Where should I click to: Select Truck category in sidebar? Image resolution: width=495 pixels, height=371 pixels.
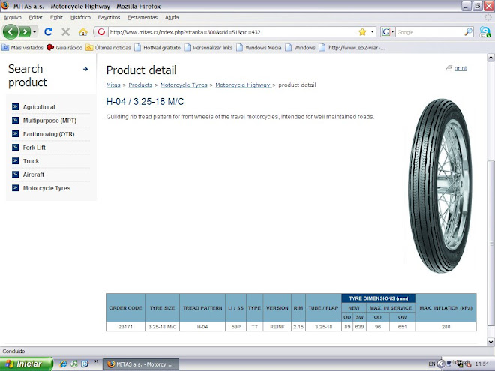31,161
